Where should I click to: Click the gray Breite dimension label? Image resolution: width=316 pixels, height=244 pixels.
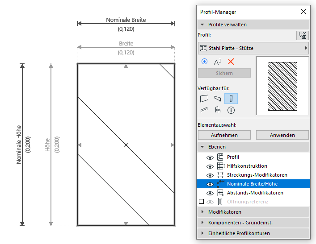pyautogui.click(x=126, y=43)
